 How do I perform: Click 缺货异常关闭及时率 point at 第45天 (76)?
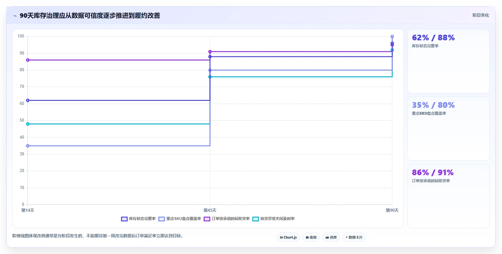(x=210, y=77)
